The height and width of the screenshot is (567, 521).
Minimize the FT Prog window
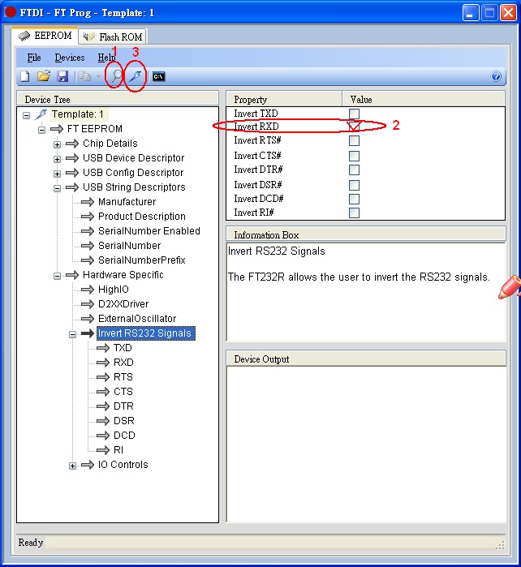[x=471, y=13]
